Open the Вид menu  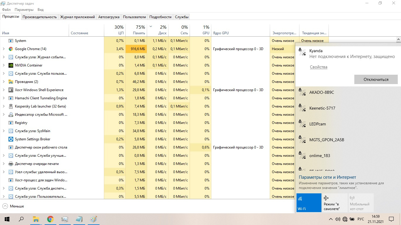(41, 10)
